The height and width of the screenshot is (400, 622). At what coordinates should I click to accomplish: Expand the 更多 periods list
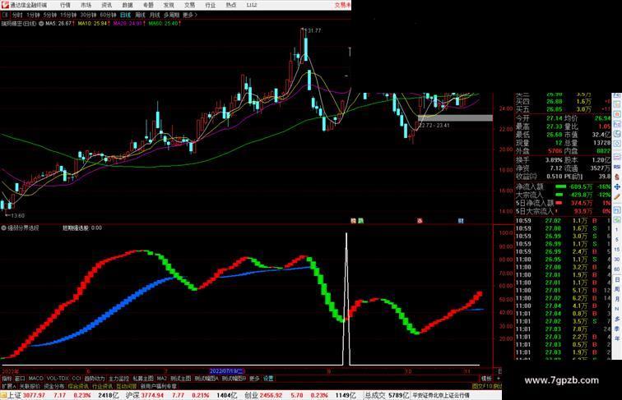189,15
